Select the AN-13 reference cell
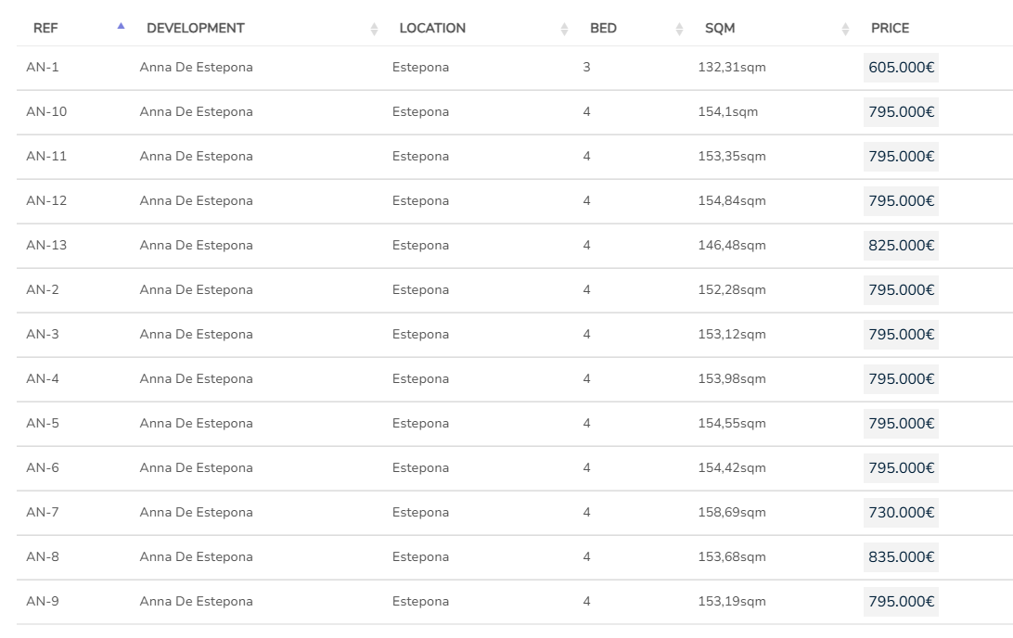This screenshot has width=1013, height=638. (x=46, y=246)
